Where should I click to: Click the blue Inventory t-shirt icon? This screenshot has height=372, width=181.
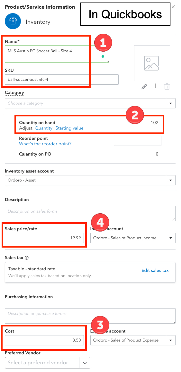tap(13, 22)
